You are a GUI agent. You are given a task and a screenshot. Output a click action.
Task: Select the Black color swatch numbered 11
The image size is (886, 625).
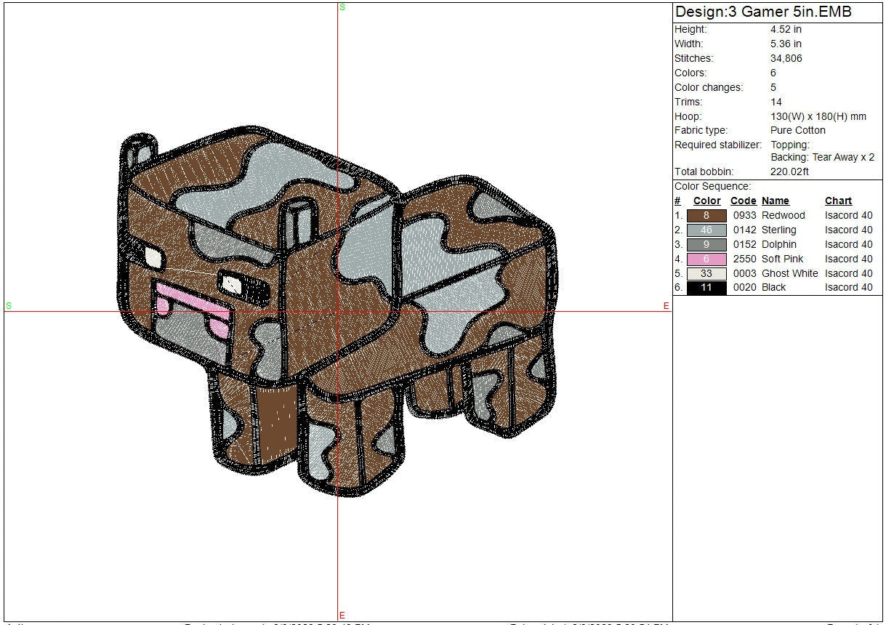pyautogui.click(x=706, y=288)
